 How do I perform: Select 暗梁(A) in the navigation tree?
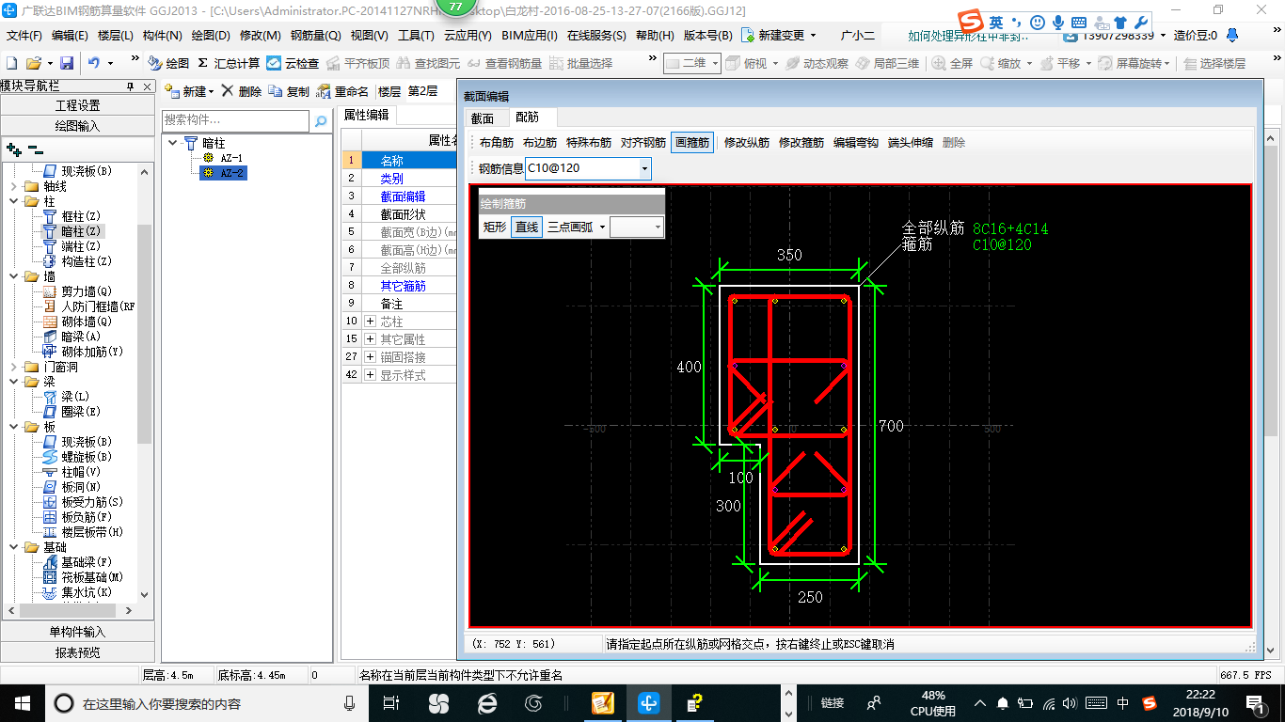pos(72,337)
